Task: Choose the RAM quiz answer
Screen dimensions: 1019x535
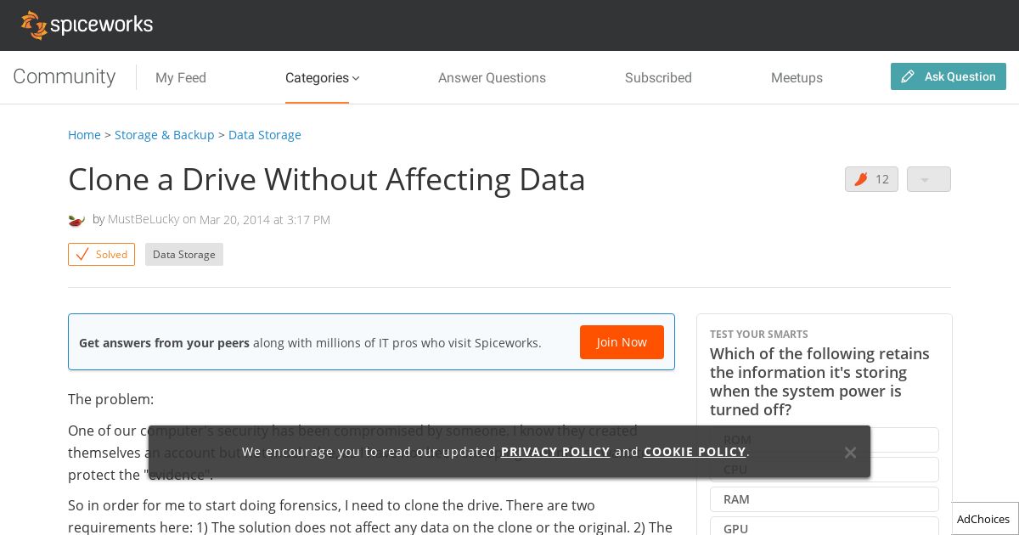Action: pos(824,499)
